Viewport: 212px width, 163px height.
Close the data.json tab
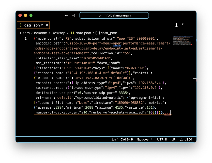[x=47, y=25]
